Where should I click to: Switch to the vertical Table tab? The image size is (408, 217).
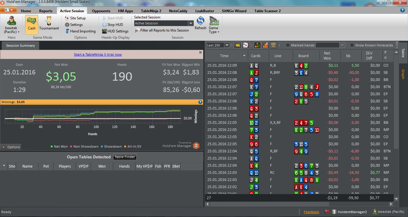coord(403,53)
